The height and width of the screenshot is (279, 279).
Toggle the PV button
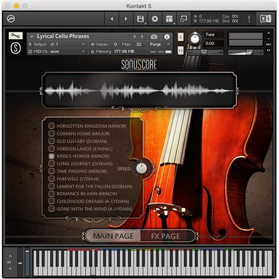pyautogui.click(x=268, y=50)
